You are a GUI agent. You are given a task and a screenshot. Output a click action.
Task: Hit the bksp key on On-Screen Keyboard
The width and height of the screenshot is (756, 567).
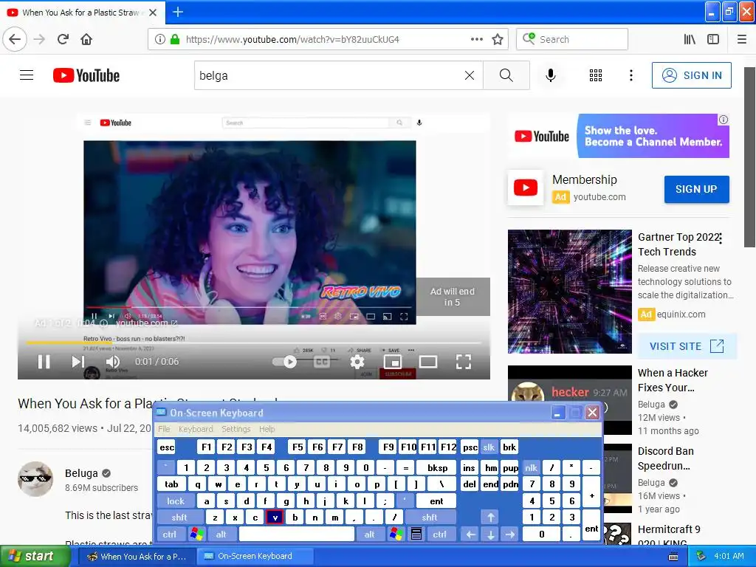[x=437, y=467]
